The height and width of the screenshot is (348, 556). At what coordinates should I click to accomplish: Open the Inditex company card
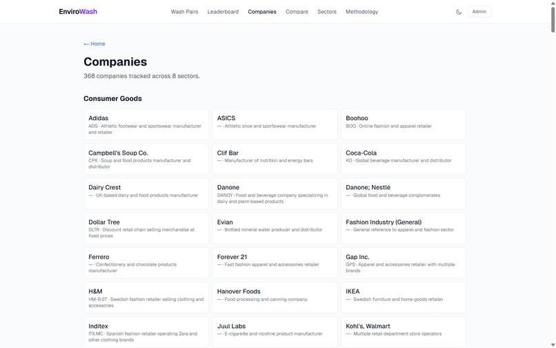pyautogui.click(x=146, y=332)
